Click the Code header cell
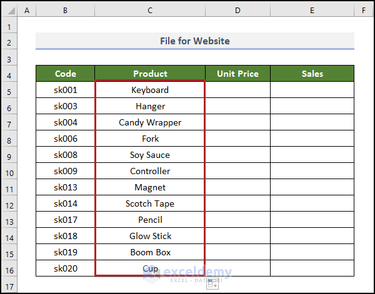 coord(66,74)
